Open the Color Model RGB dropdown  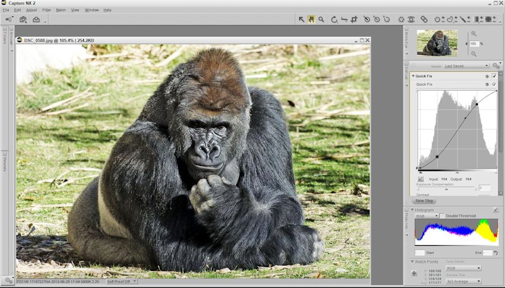click(463, 268)
